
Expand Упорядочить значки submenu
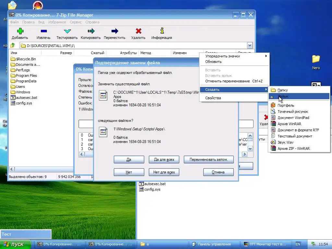point(234,56)
